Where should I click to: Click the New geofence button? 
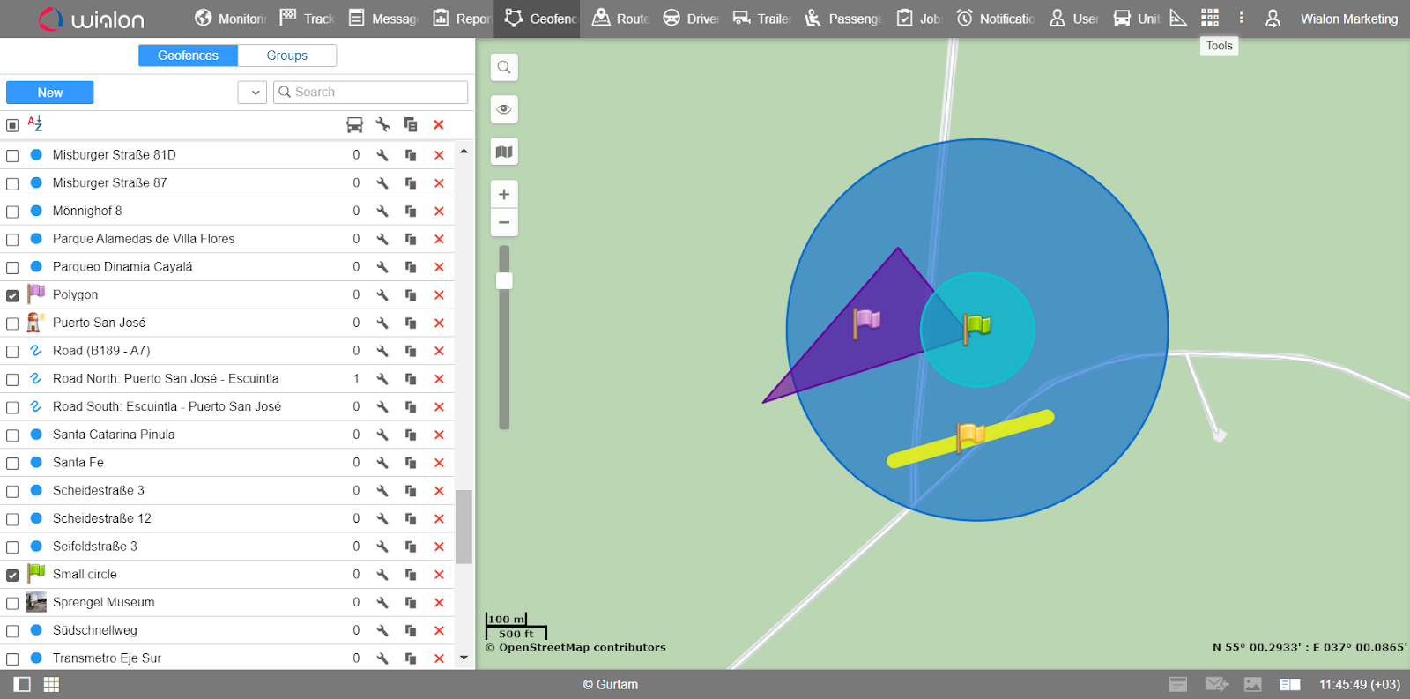50,93
